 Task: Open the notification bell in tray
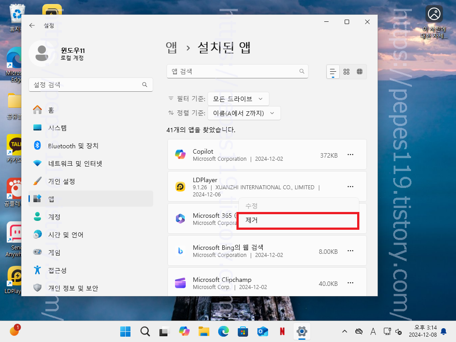coord(444,331)
